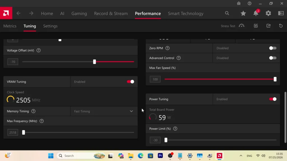287x161 pixels.
Task: Open settings gear icon in header
Action: coord(268,13)
